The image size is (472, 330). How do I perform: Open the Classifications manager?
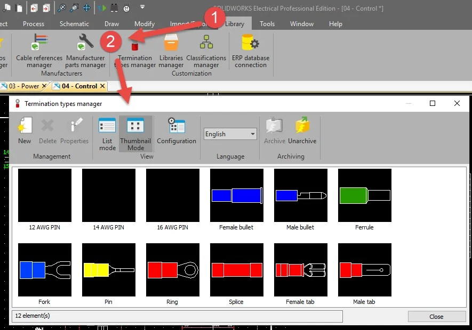click(206, 51)
